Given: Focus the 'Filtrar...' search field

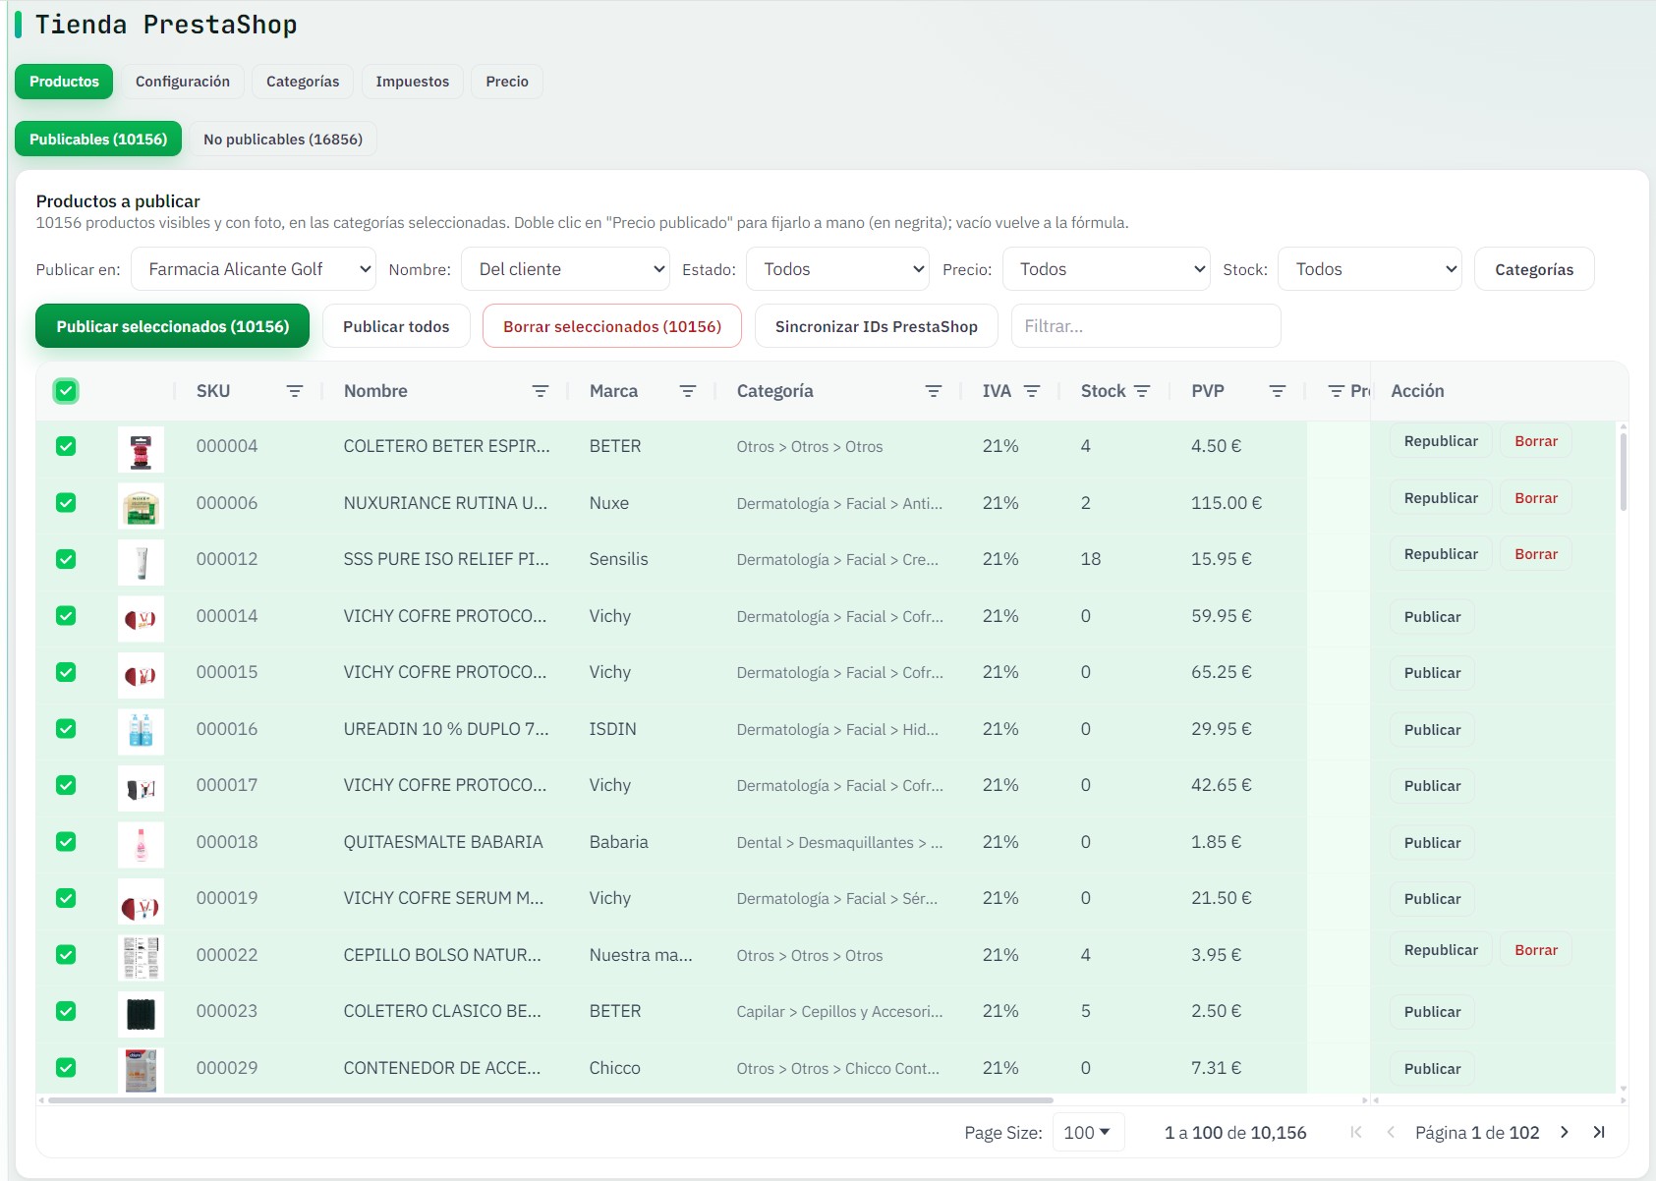Looking at the screenshot, I should [1146, 326].
